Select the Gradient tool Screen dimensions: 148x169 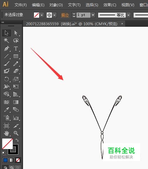click(16, 102)
